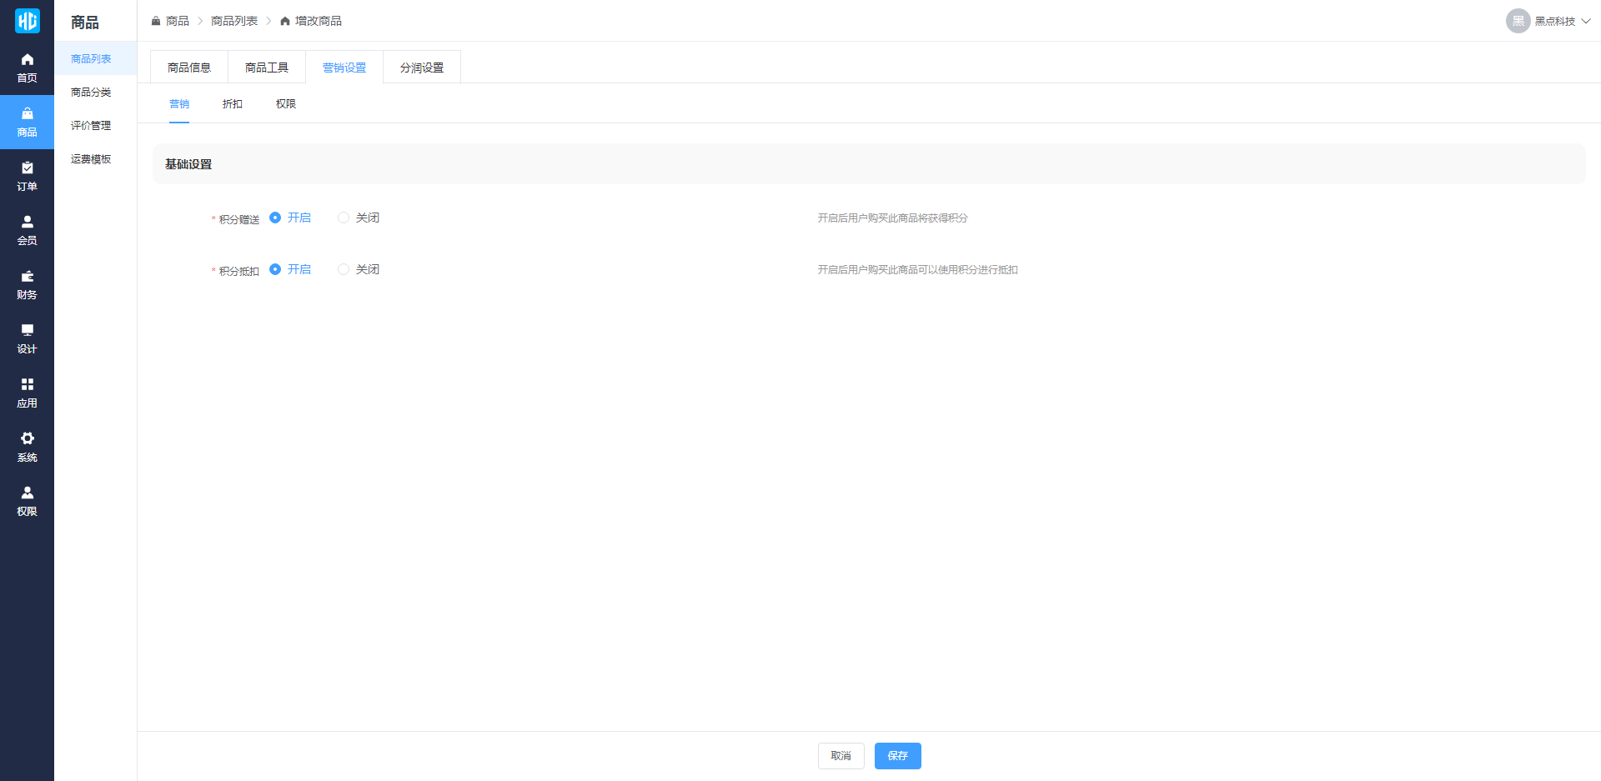
Task: Click the home icon in left sidebar
Action: [x=27, y=60]
